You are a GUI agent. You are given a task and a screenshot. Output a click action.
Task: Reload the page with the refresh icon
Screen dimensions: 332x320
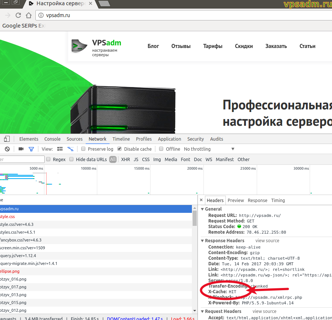pos(18,15)
